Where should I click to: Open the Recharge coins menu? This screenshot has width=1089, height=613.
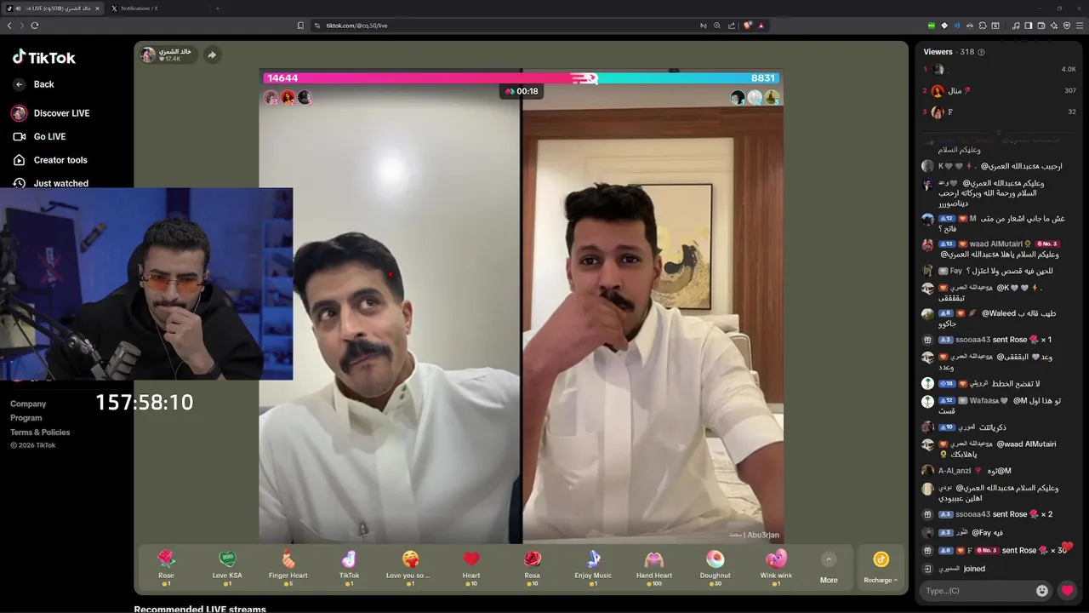pos(881,568)
